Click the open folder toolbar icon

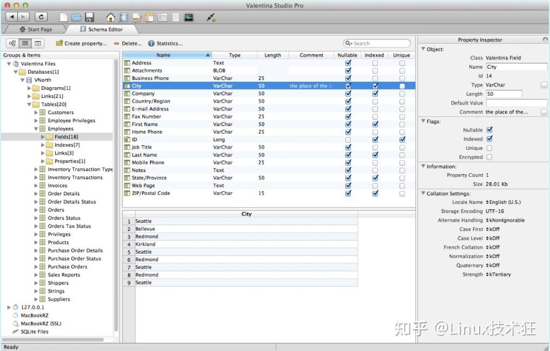click(x=76, y=17)
